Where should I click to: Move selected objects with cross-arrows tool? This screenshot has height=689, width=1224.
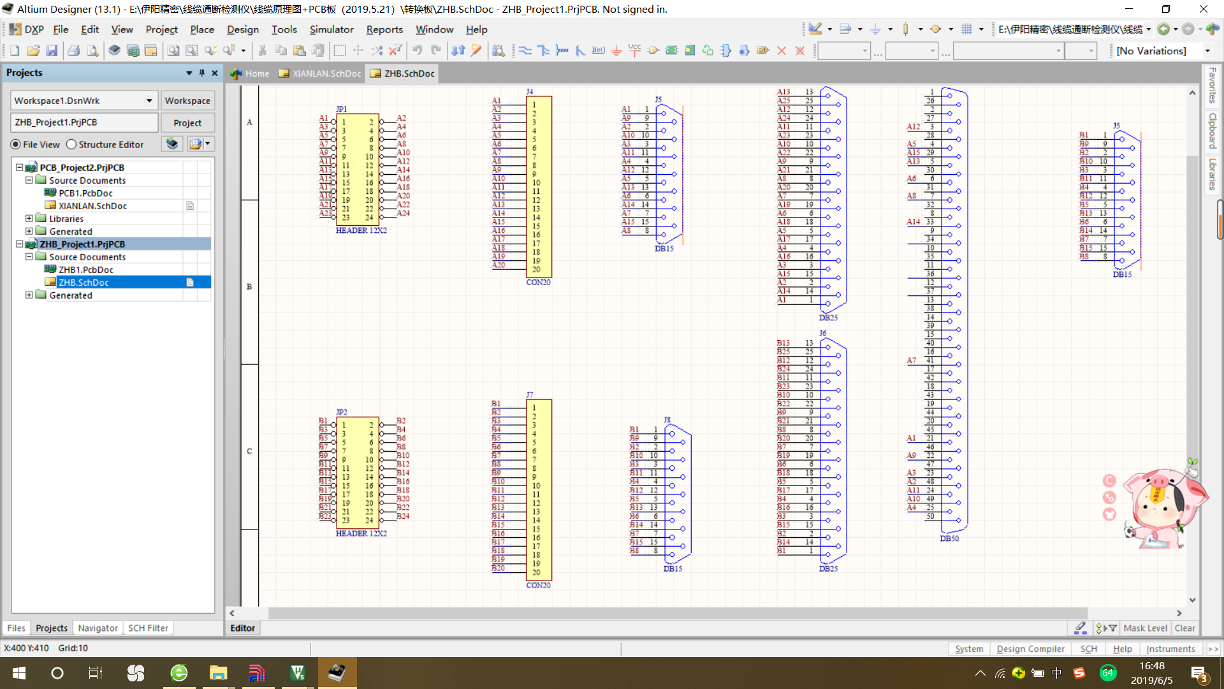(358, 50)
